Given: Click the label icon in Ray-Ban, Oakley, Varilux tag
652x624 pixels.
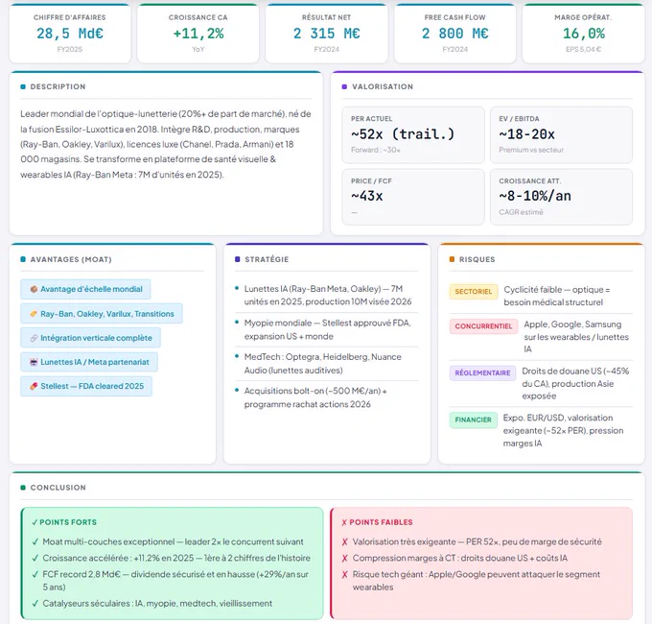Looking at the screenshot, I should click(34, 314).
